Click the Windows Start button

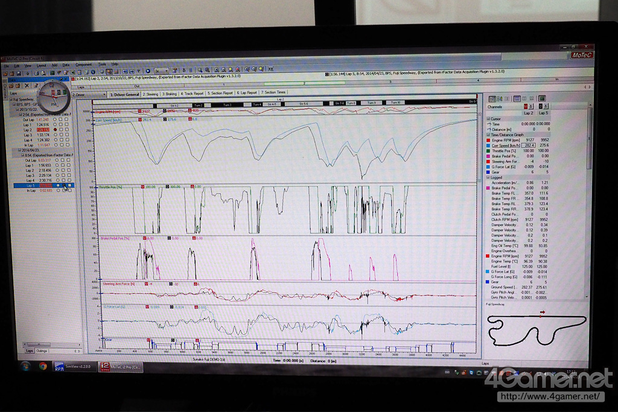(25, 366)
